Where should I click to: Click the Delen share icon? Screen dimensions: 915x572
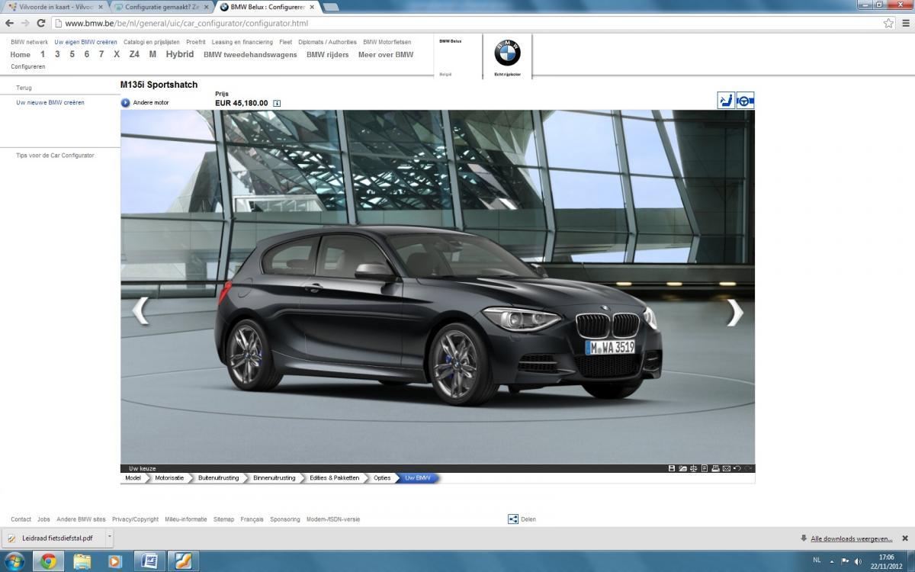click(x=513, y=519)
